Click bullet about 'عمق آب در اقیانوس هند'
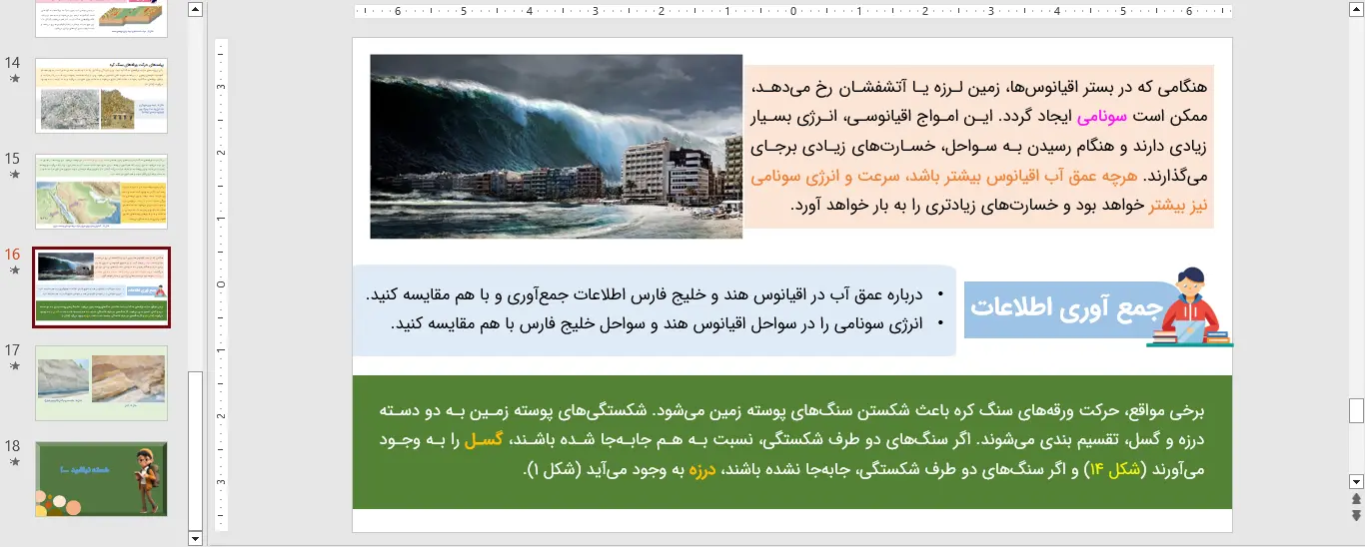The image size is (1365, 547). pyautogui.click(x=646, y=294)
